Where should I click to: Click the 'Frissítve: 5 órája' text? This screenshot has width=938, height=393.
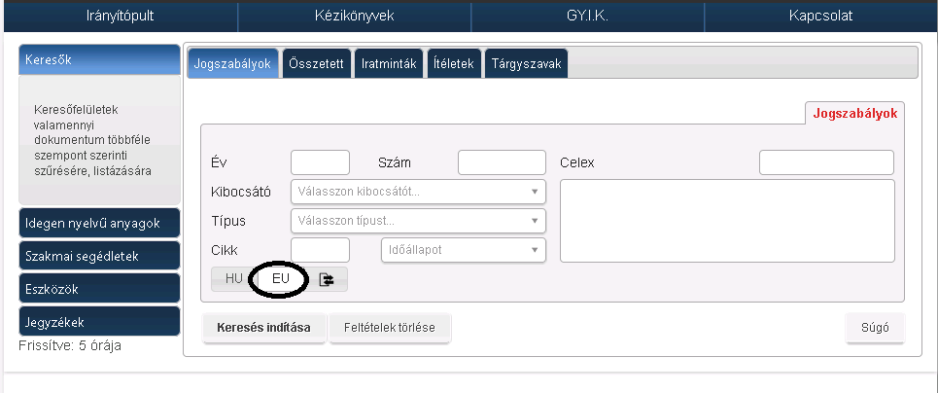coord(70,345)
